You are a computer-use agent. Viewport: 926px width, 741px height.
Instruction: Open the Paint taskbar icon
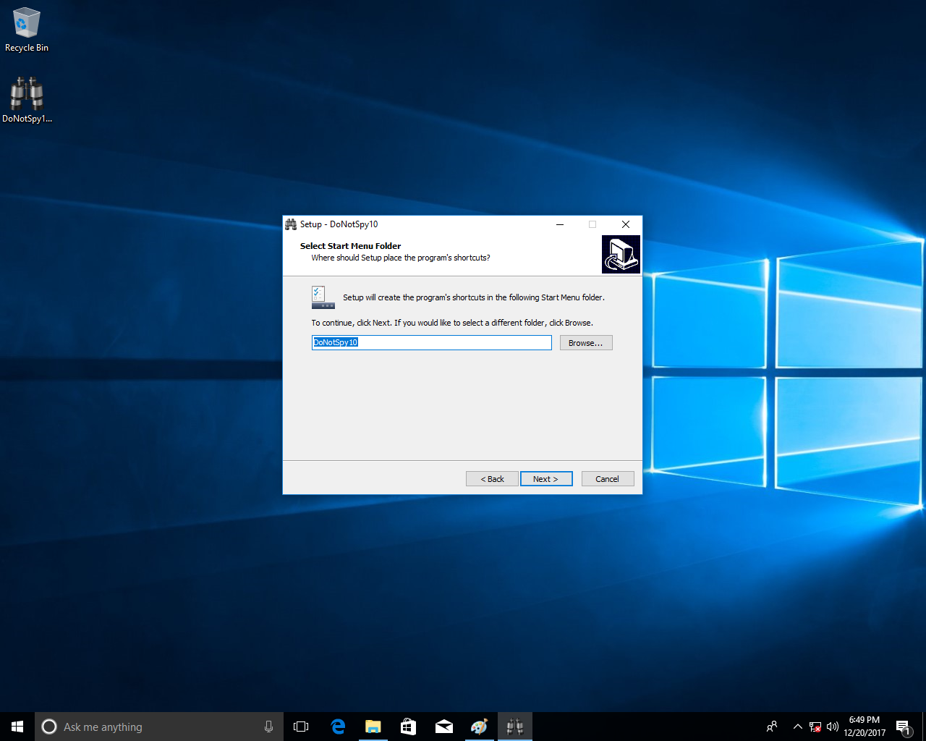click(479, 727)
